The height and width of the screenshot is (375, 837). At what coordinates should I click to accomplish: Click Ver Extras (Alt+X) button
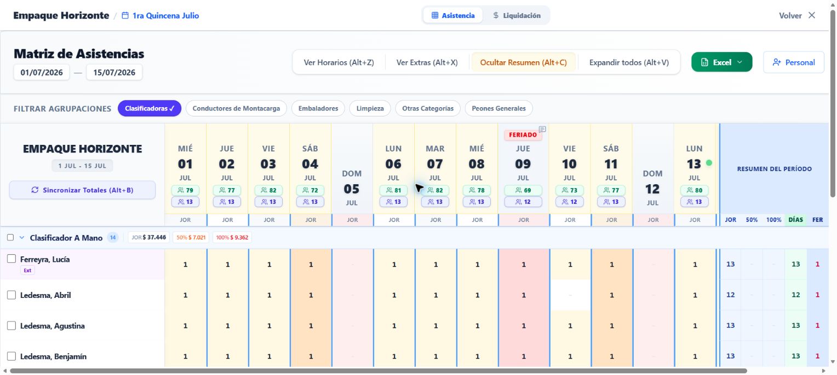427,62
